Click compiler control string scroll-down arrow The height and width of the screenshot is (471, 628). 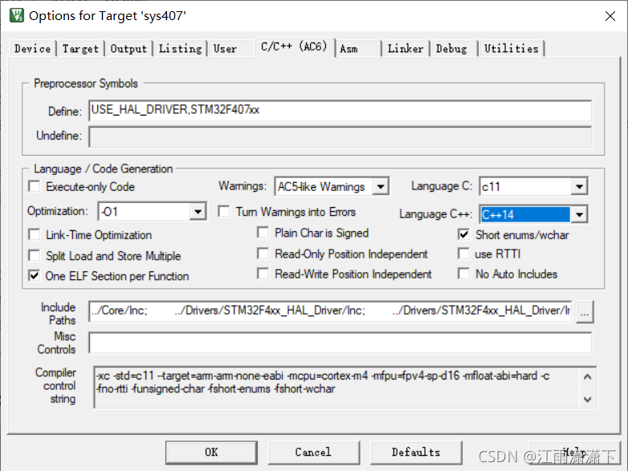click(588, 399)
